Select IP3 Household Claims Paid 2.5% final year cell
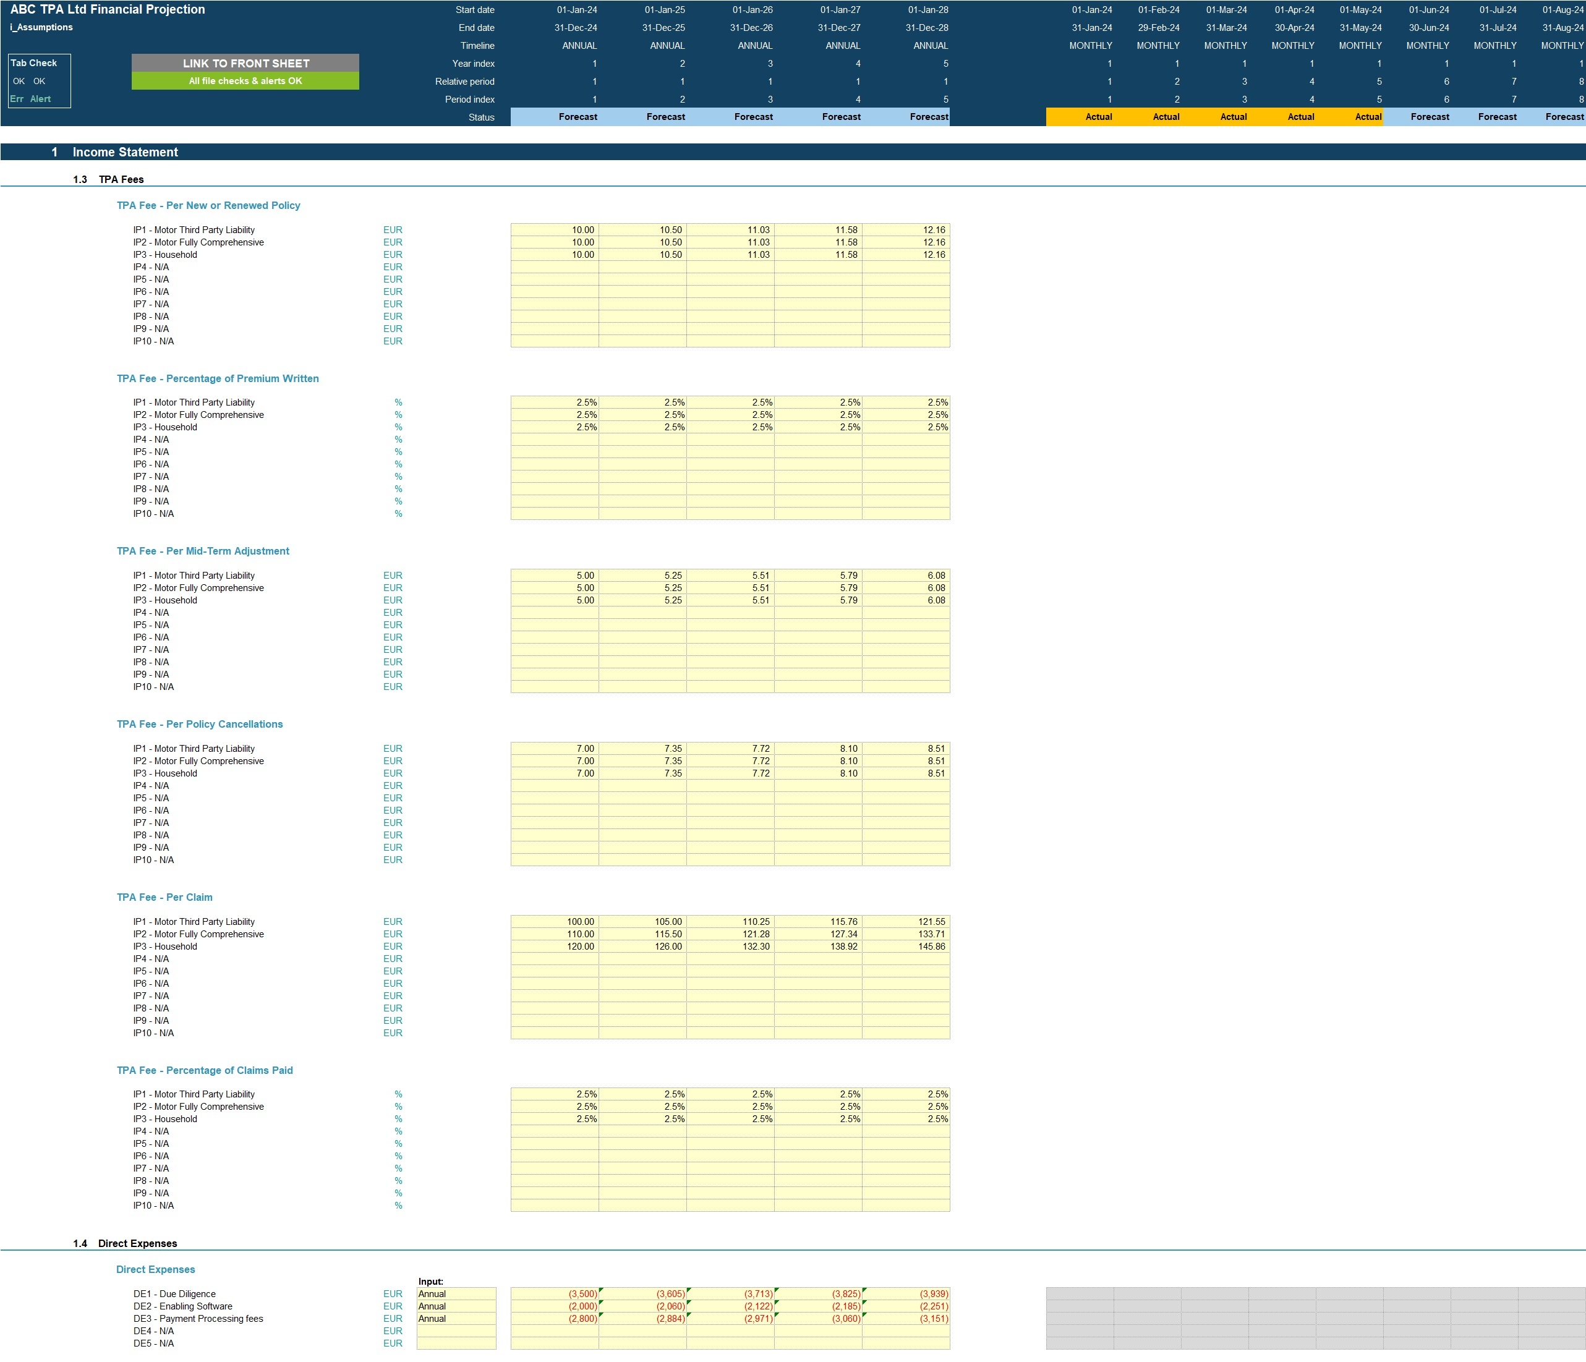 coord(906,1118)
